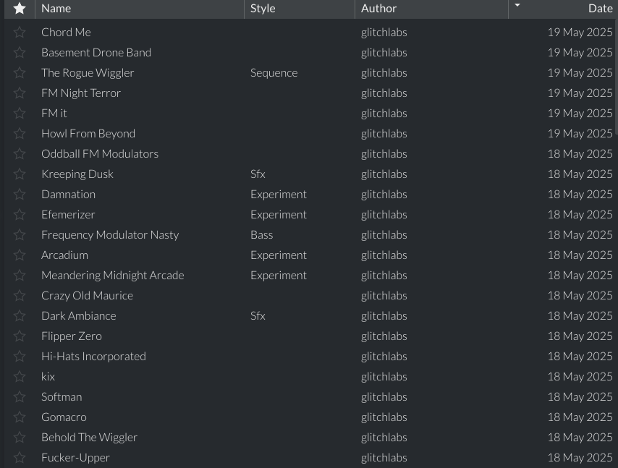
Task: Mark Flipper Zero as favorite
Action: (x=20, y=336)
